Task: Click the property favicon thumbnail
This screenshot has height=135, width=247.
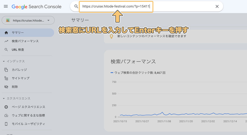Action: pos(8,20)
